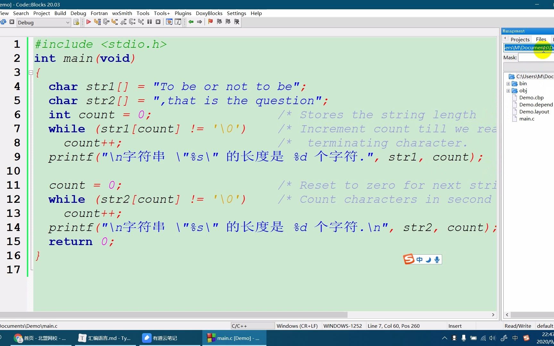Pause the debugger with the break icon

[x=149, y=22]
